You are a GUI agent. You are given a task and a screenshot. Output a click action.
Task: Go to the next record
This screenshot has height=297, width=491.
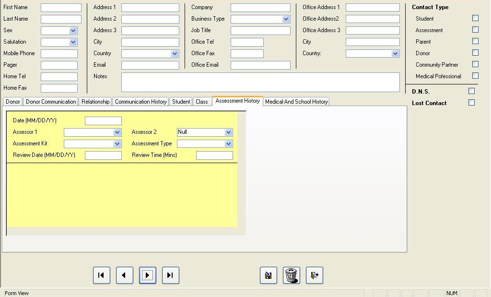tap(148, 275)
